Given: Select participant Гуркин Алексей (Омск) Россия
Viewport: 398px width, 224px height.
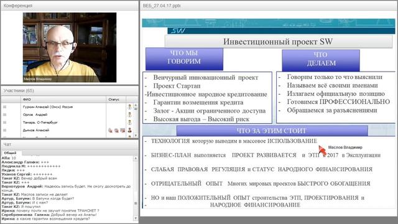Looking at the screenshot, I should (48, 107).
